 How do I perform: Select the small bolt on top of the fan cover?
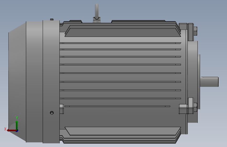(52, 19)
